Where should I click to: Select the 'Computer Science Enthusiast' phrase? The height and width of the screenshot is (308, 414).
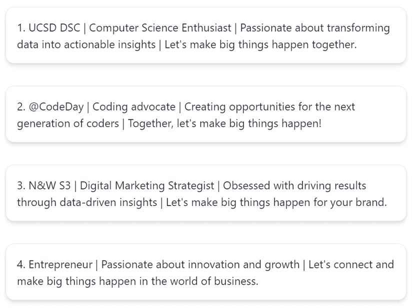[x=160, y=27]
